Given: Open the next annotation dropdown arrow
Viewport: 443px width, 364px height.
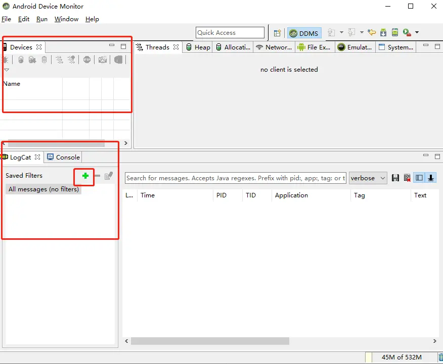Looking at the screenshot, I should coord(341,32).
